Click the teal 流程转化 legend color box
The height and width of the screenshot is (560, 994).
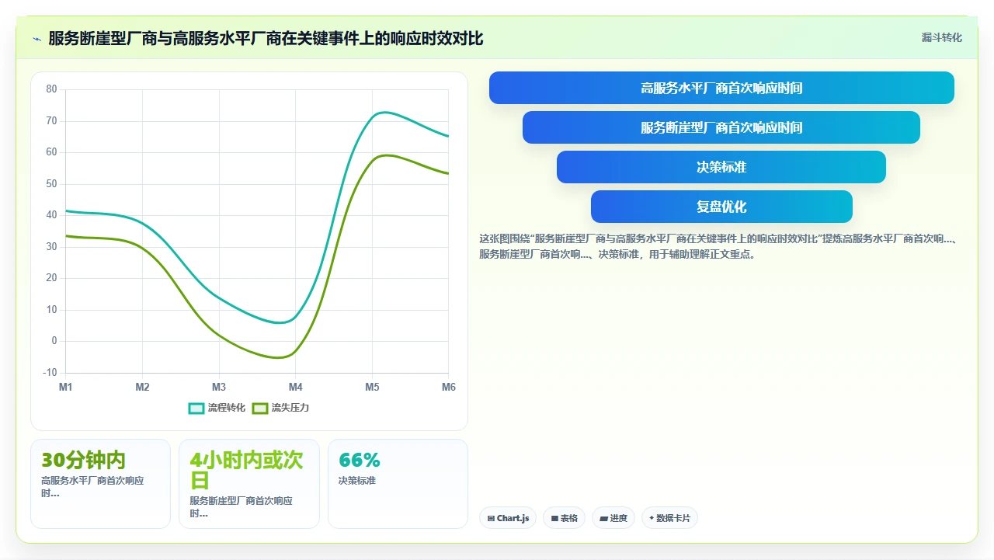(196, 408)
